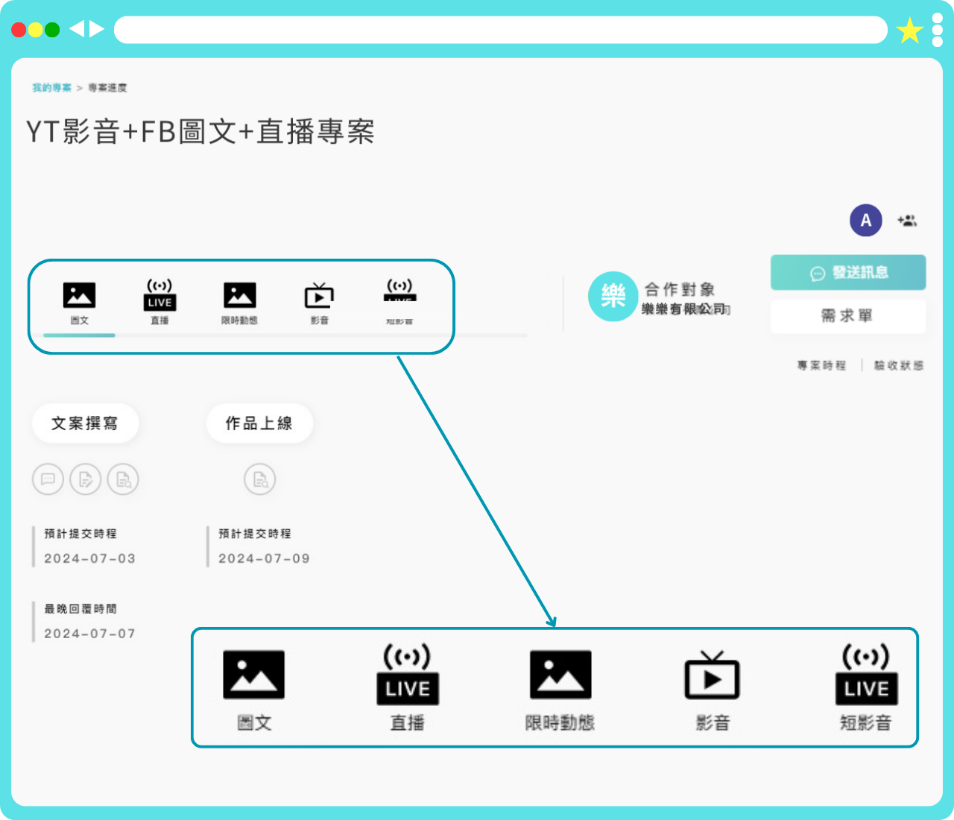Click the purple A user avatar
954x820 pixels.
tap(866, 220)
